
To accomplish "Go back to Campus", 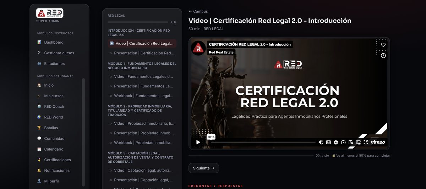I will tap(198, 11).
